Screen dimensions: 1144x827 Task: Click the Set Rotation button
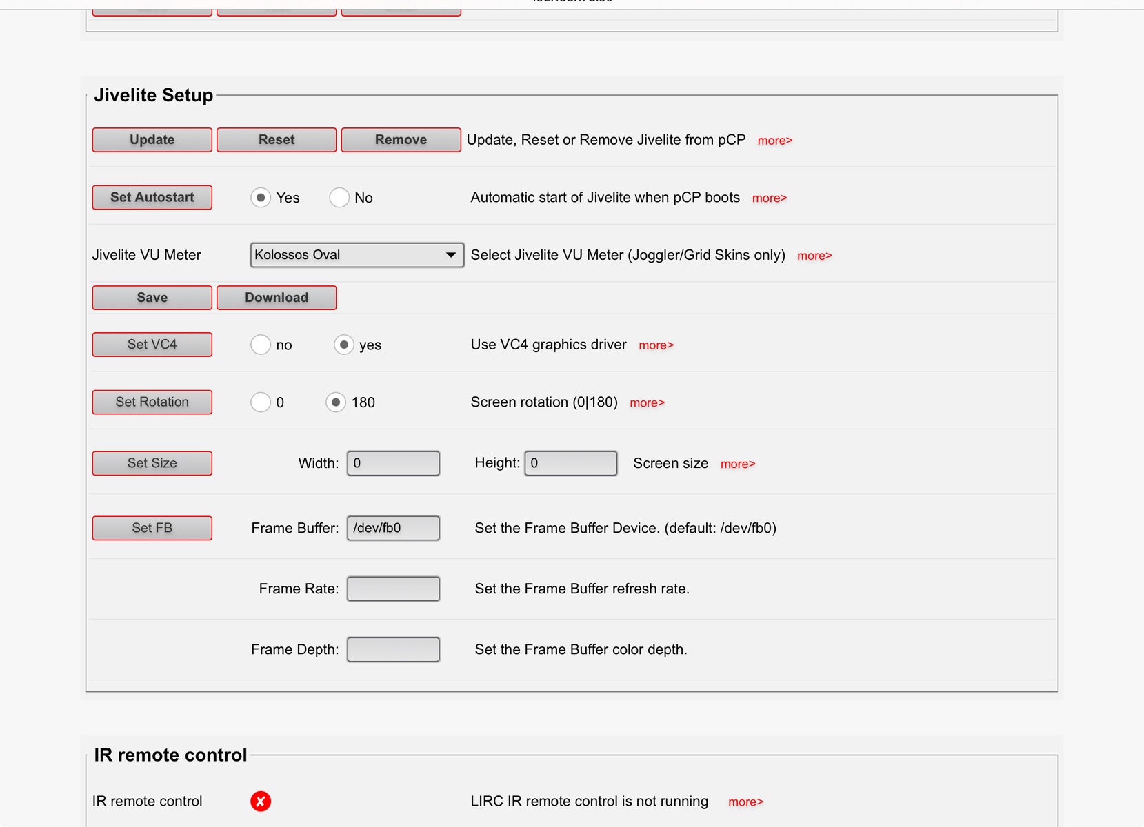(152, 402)
